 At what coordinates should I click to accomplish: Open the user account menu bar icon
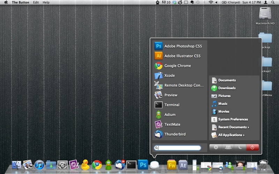tap(265, 2)
